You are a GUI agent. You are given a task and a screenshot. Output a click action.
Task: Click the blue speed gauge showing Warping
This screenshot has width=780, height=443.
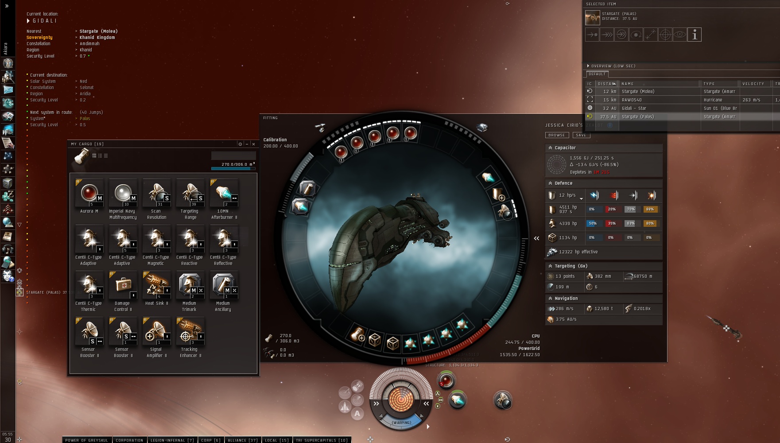coord(401,422)
